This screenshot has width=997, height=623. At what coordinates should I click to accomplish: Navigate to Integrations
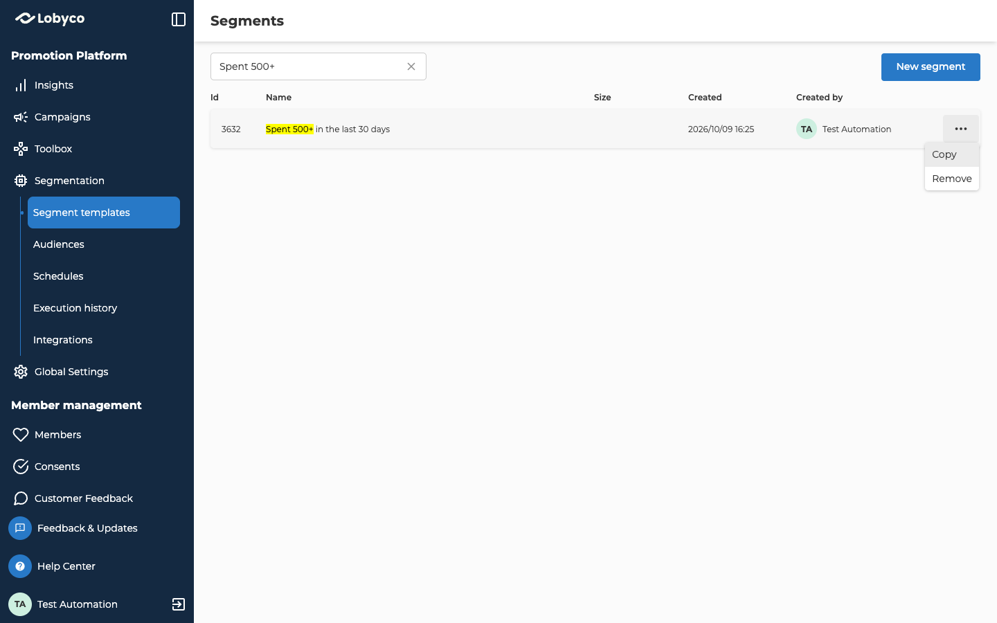pyautogui.click(x=63, y=340)
